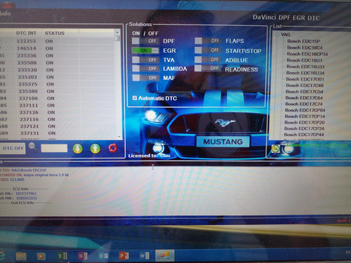
Task: Select Bosch EDC16C4 in the list
Action: pos(305,48)
